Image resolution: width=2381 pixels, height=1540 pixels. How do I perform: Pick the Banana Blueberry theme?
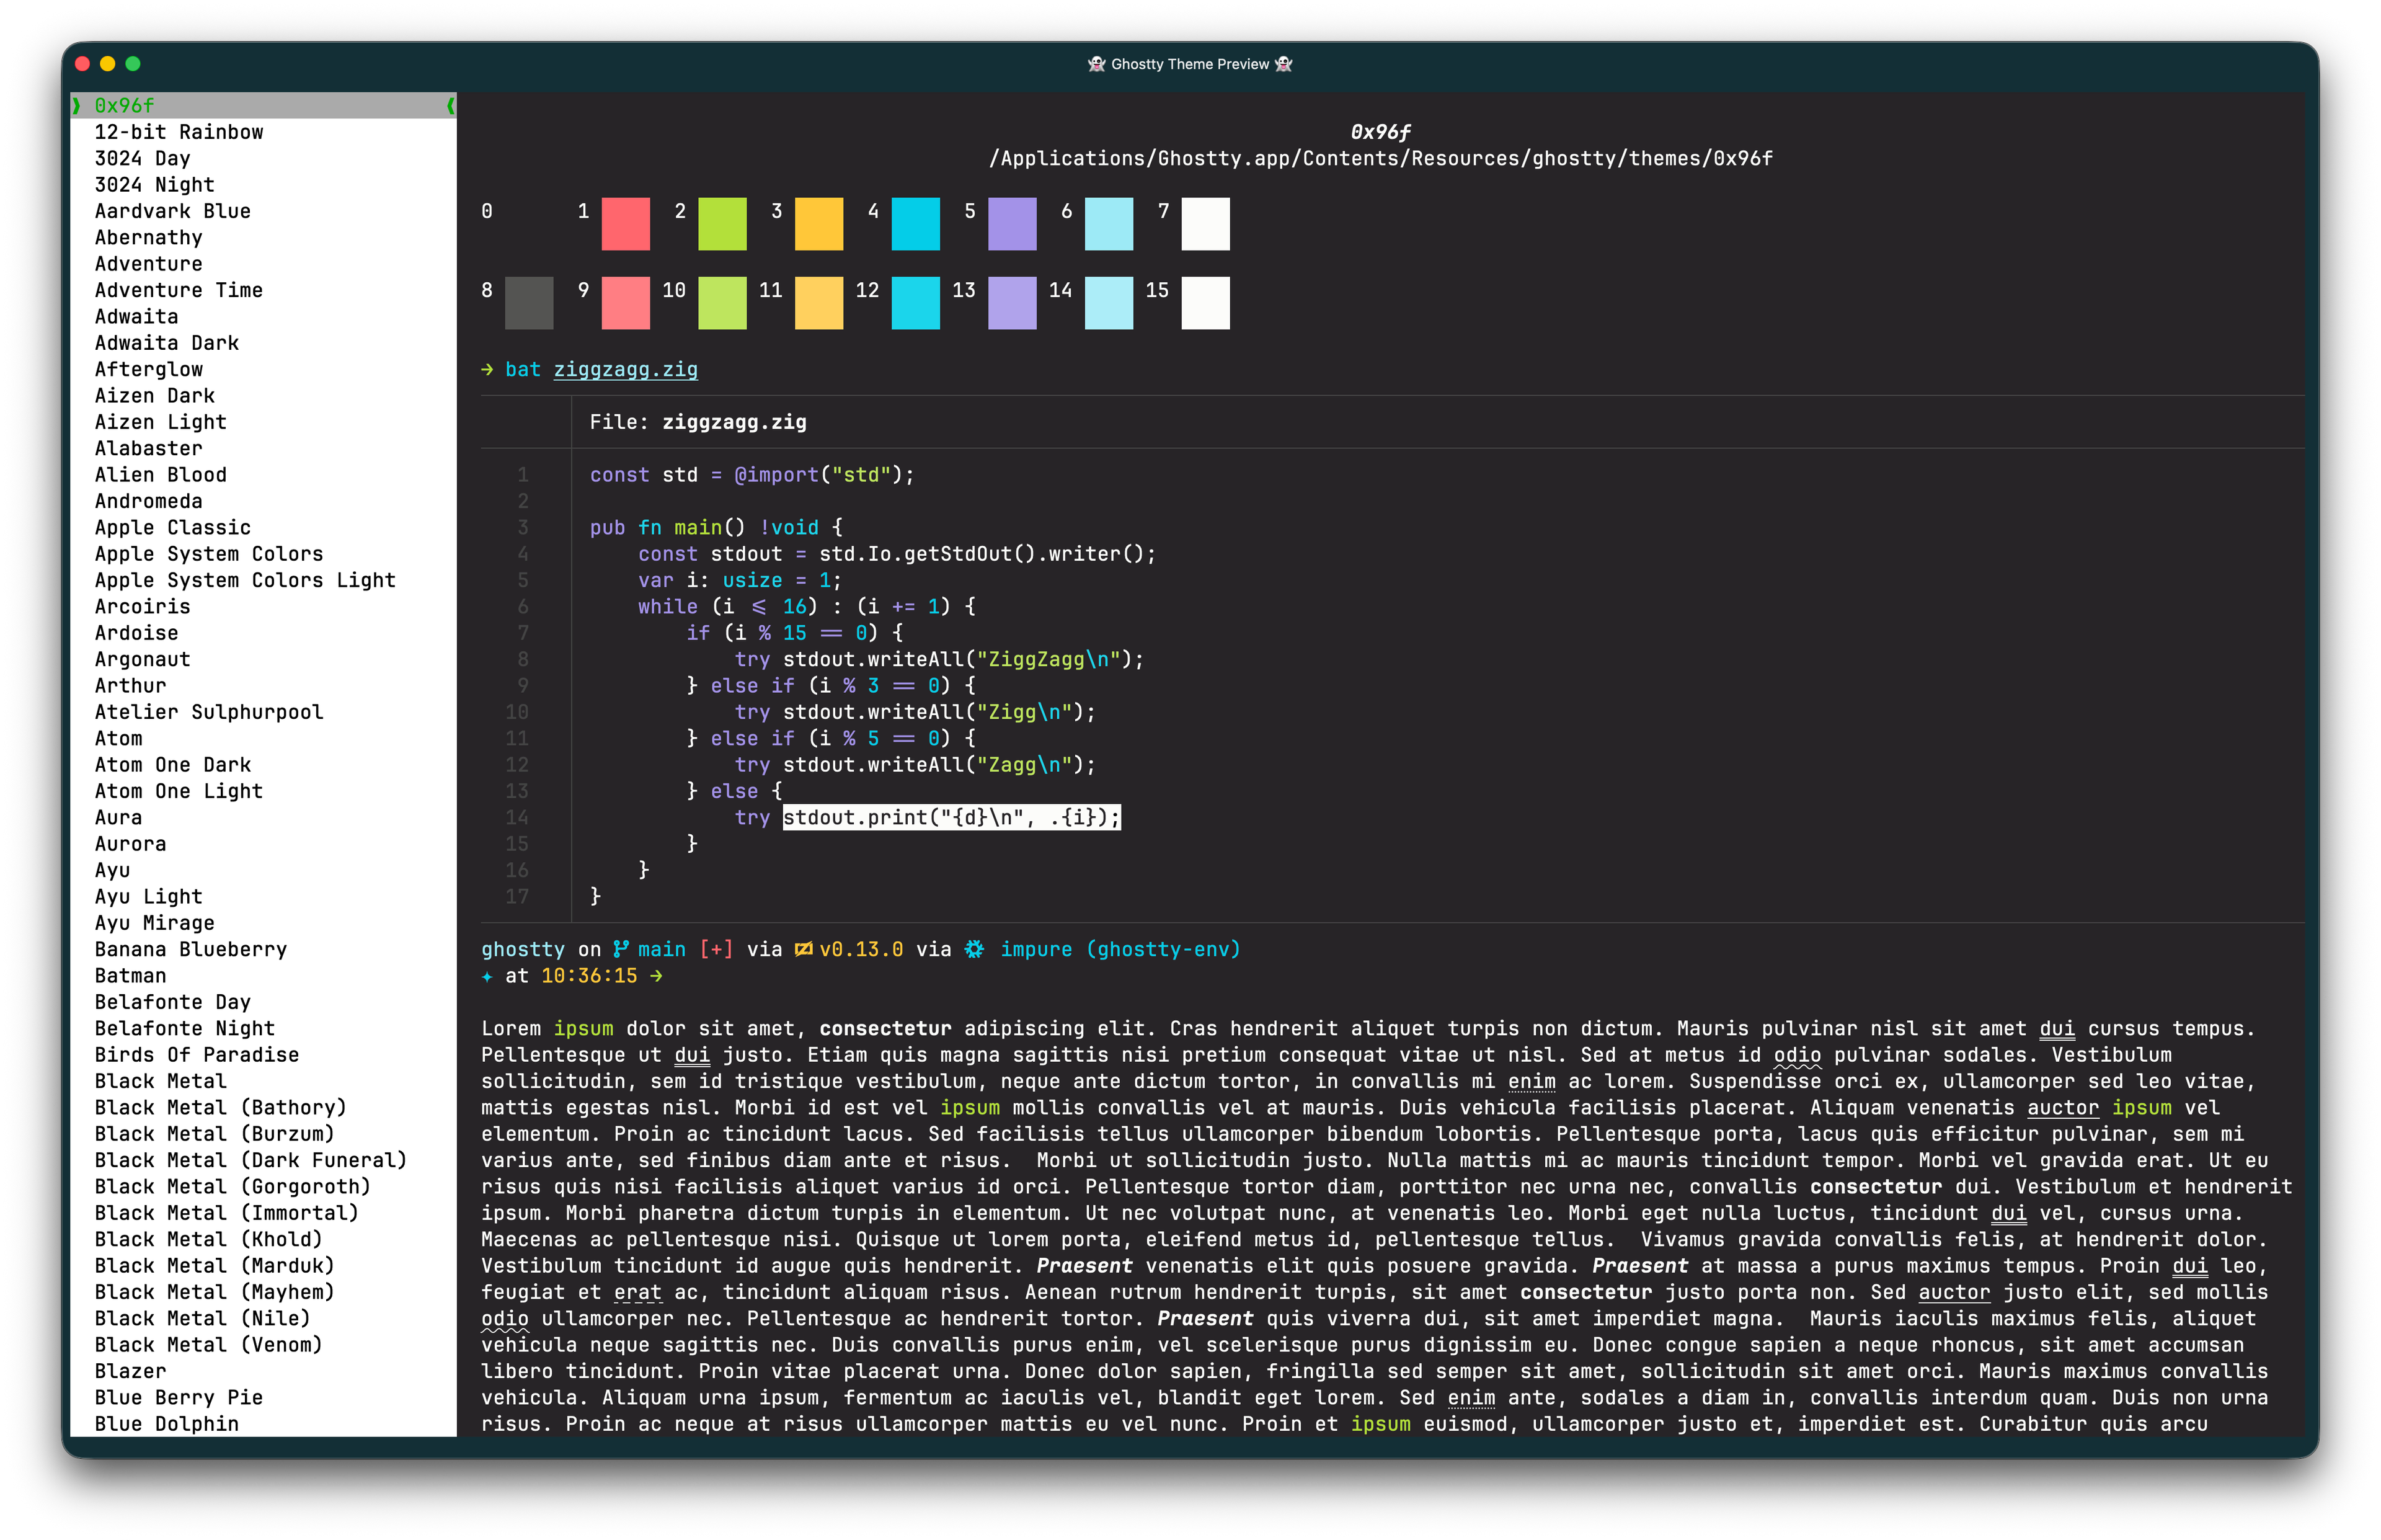coord(191,949)
